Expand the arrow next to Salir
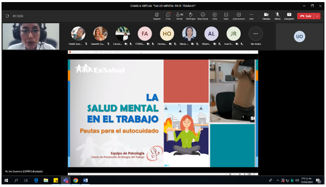 click(x=317, y=16)
